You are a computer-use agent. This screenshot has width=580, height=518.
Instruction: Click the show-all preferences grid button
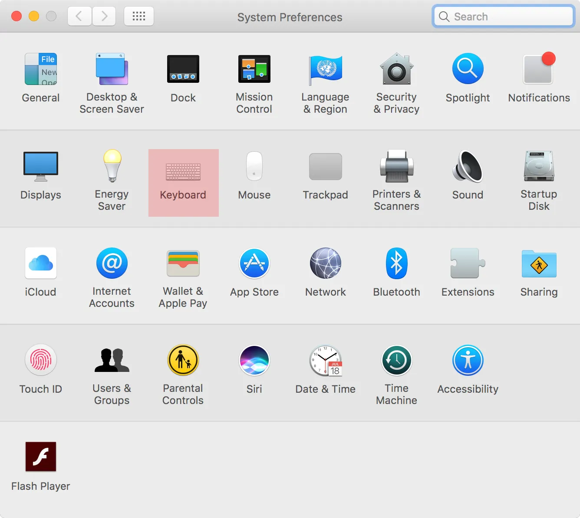click(x=138, y=16)
